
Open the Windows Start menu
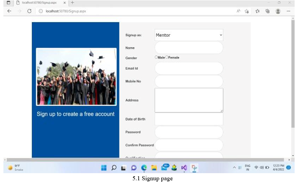(x=104, y=168)
